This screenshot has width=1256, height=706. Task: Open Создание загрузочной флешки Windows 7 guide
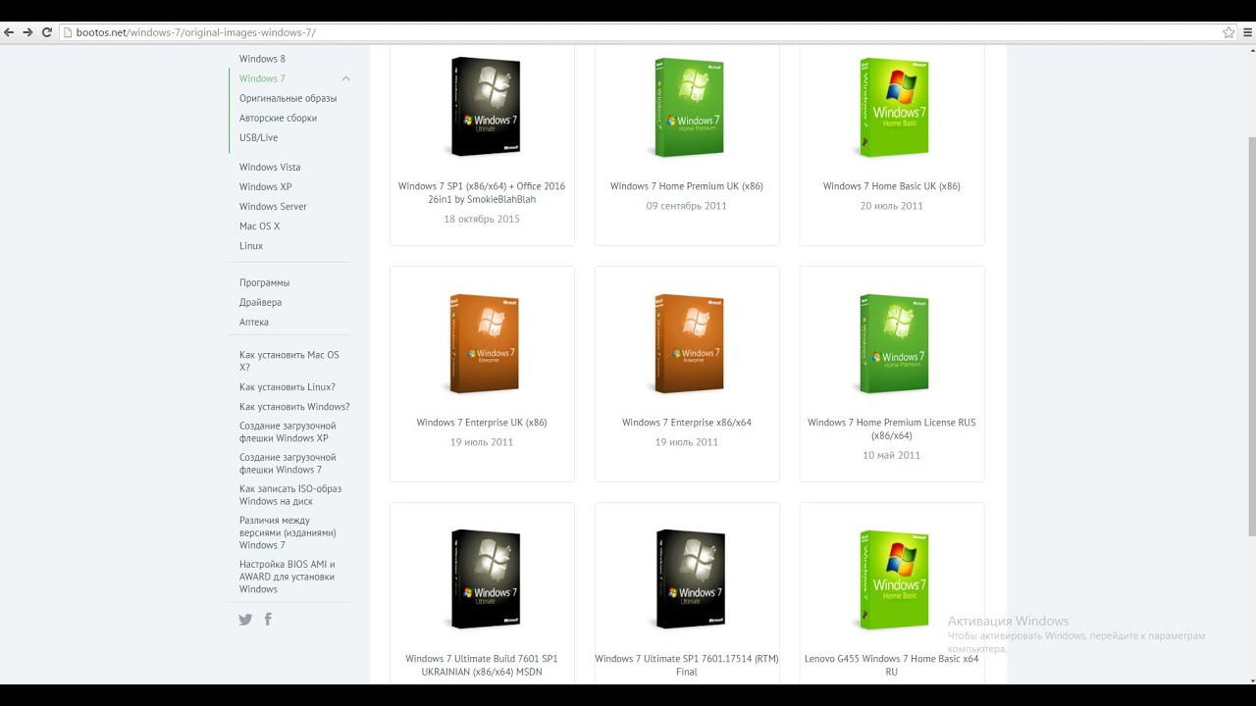click(288, 463)
